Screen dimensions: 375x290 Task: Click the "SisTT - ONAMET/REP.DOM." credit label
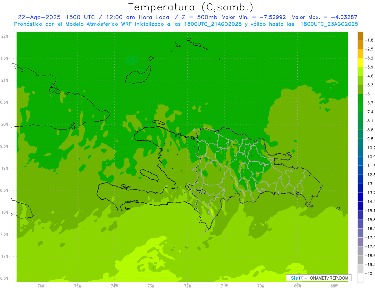pyautogui.click(x=318, y=278)
